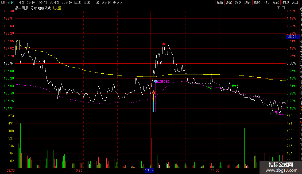The height and width of the screenshot is (174, 302).
Task: Open the 竞价 auction view
Action: 220,2
